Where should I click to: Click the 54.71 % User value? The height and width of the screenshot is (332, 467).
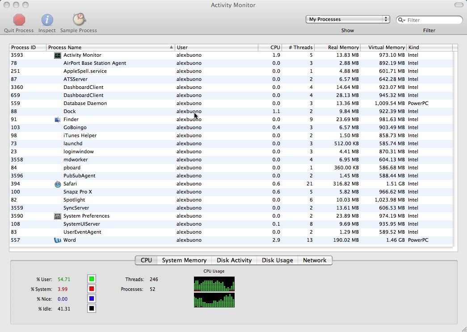pos(64,279)
